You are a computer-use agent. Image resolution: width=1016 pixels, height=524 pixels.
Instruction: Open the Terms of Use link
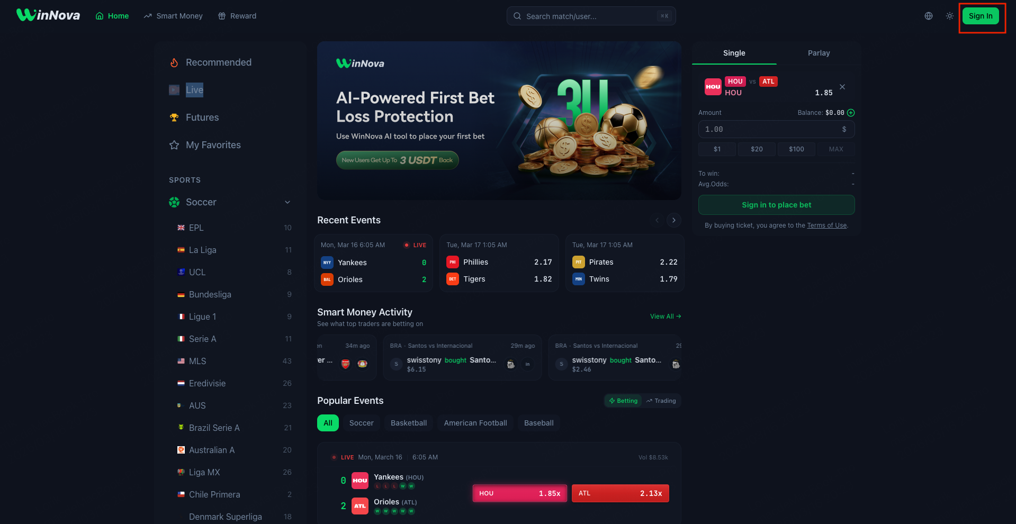pyautogui.click(x=826, y=225)
